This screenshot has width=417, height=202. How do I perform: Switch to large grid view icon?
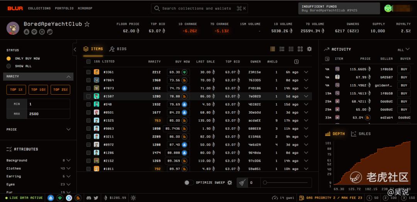tap(300, 49)
